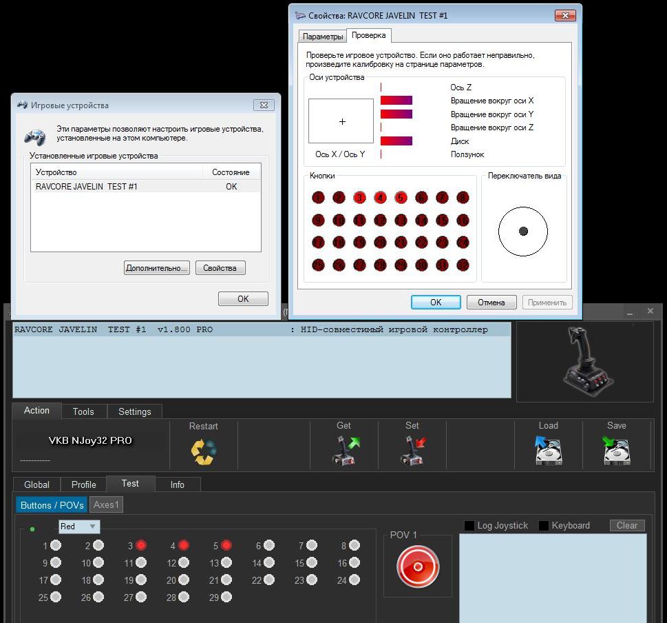Minimize the VKB configurator window
Image resolution: width=667 pixels, height=623 pixels.
pyautogui.click(x=630, y=312)
